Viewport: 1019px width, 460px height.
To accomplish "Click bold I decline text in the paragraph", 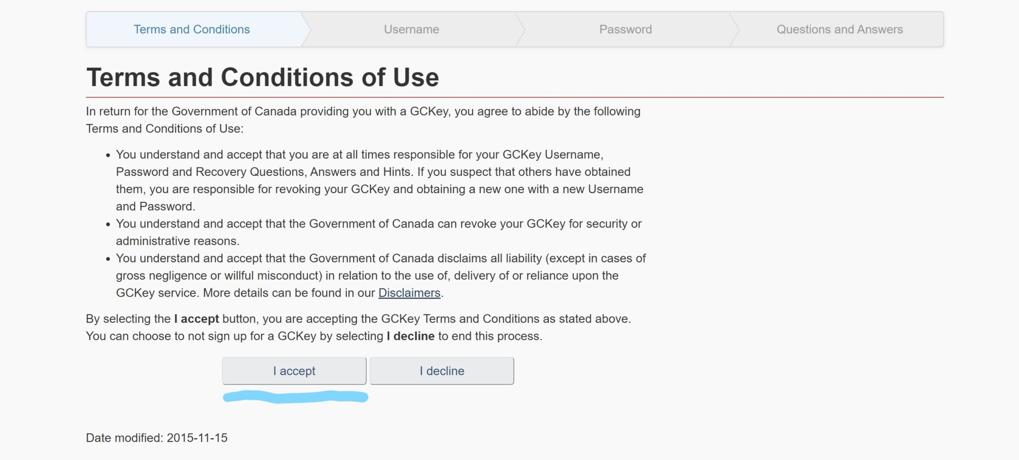I will (410, 336).
